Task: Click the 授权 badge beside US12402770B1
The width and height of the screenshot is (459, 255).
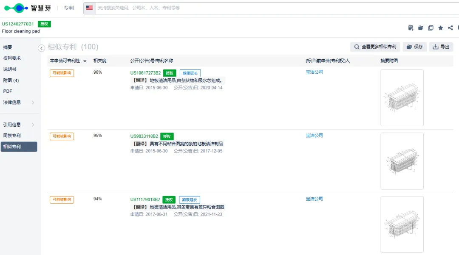Action: [44, 24]
